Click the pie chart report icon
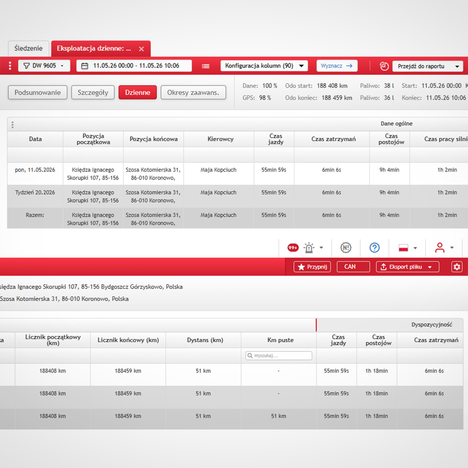468x468 pixels. coord(384,66)
